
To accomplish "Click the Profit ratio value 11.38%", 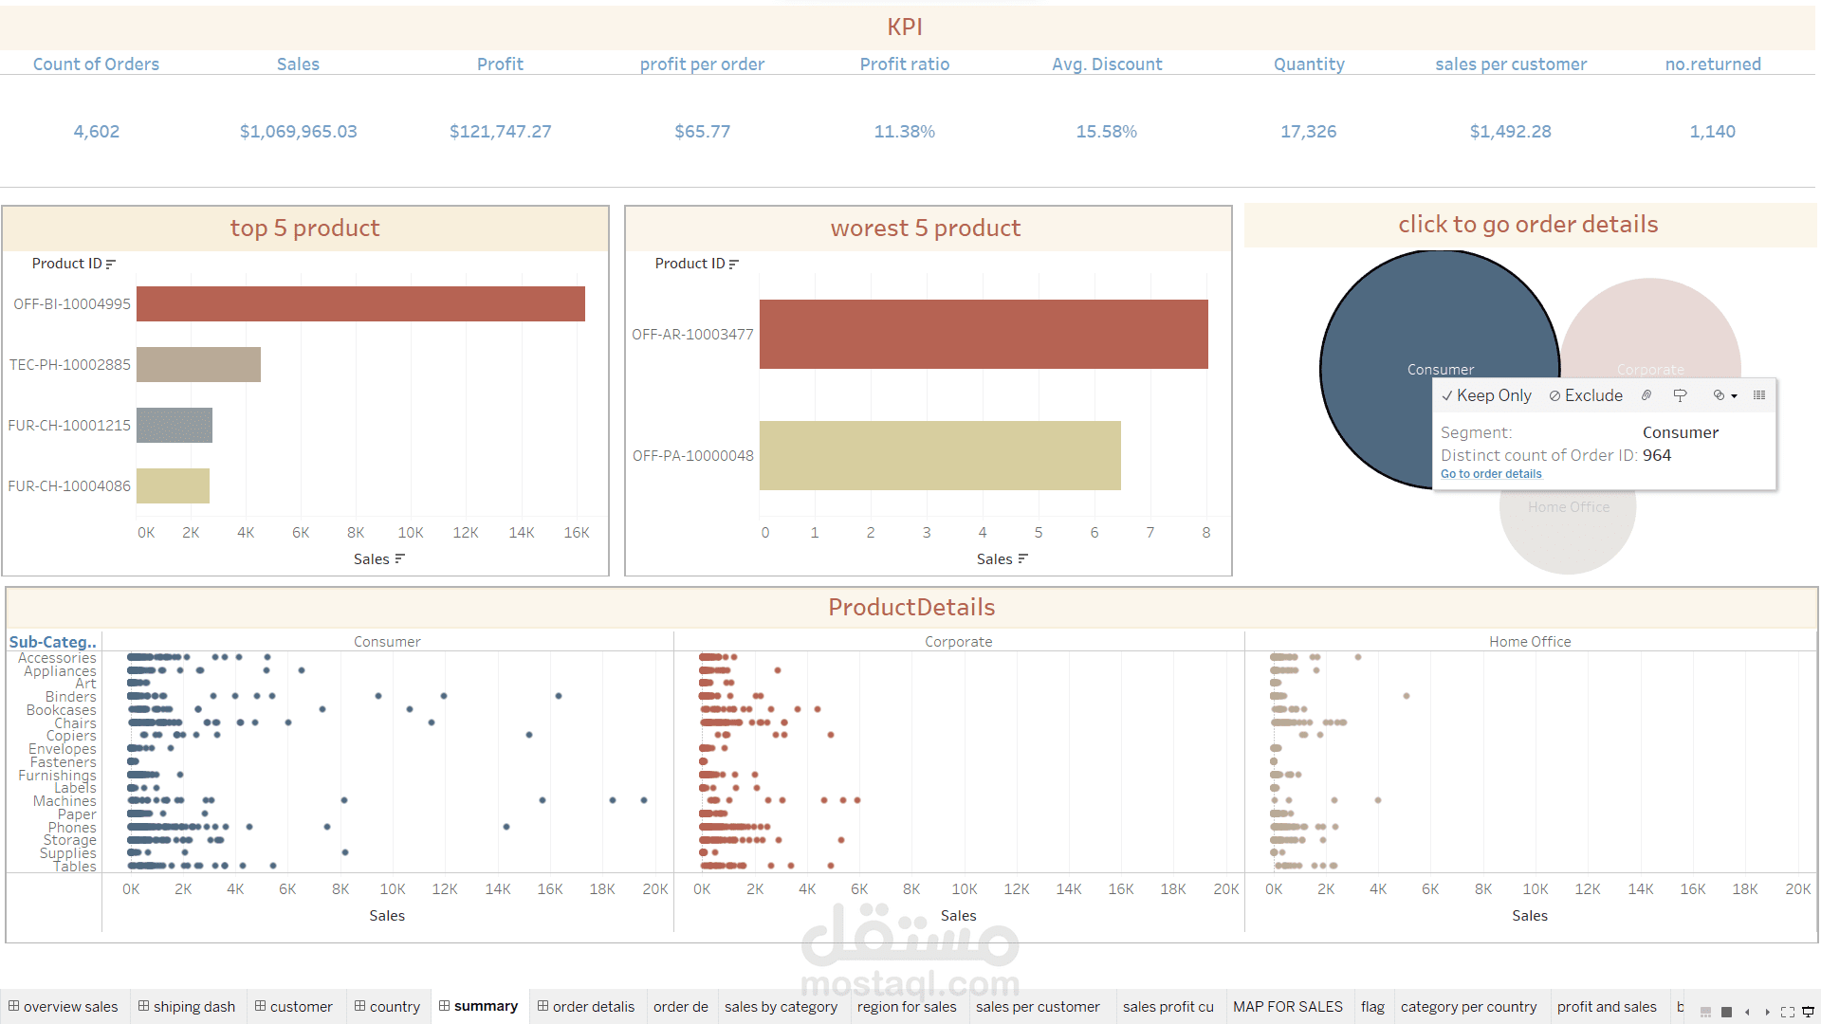I will [x=905, y=132].
